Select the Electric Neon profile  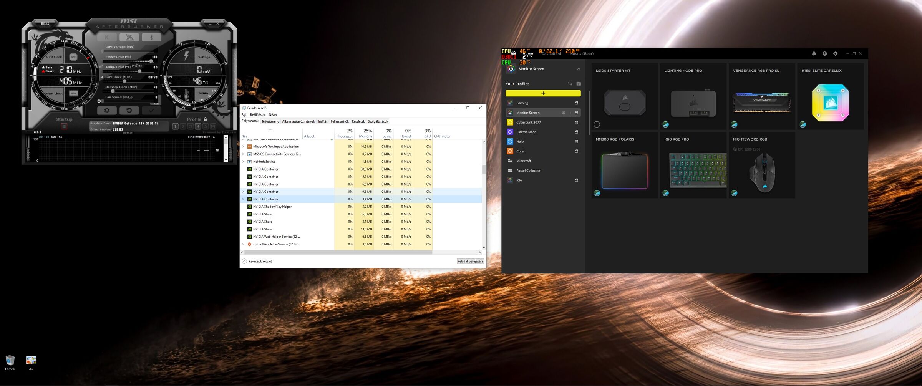543,132
